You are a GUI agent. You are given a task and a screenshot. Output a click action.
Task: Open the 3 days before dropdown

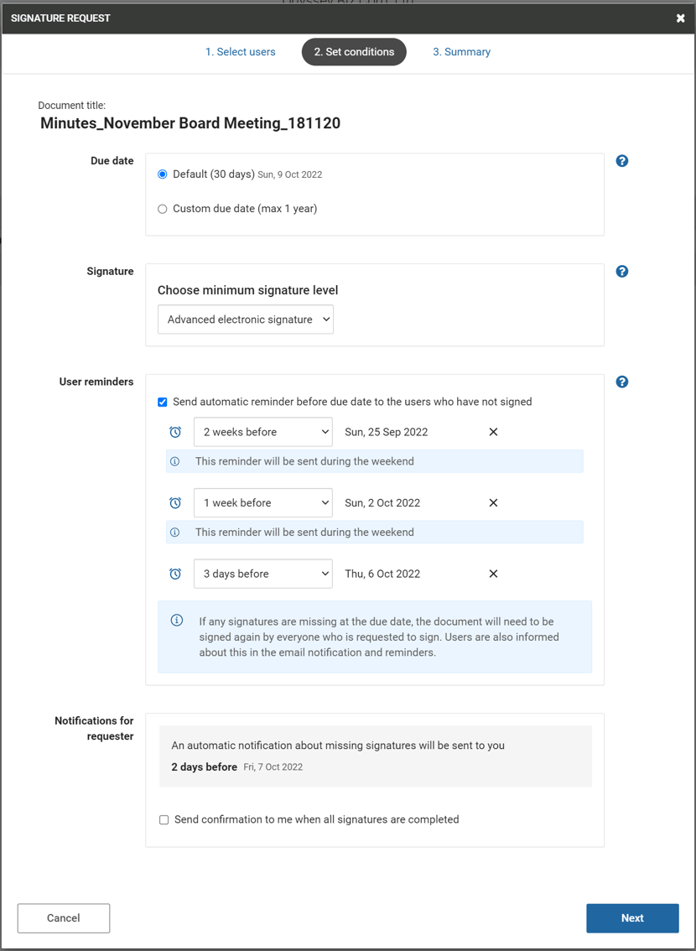point(263,574)
